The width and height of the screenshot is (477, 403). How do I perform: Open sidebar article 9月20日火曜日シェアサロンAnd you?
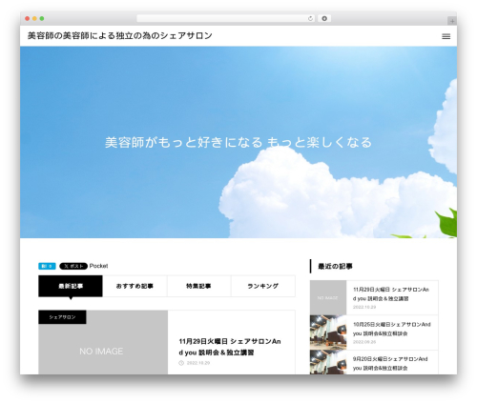click(x=390, y=363)
